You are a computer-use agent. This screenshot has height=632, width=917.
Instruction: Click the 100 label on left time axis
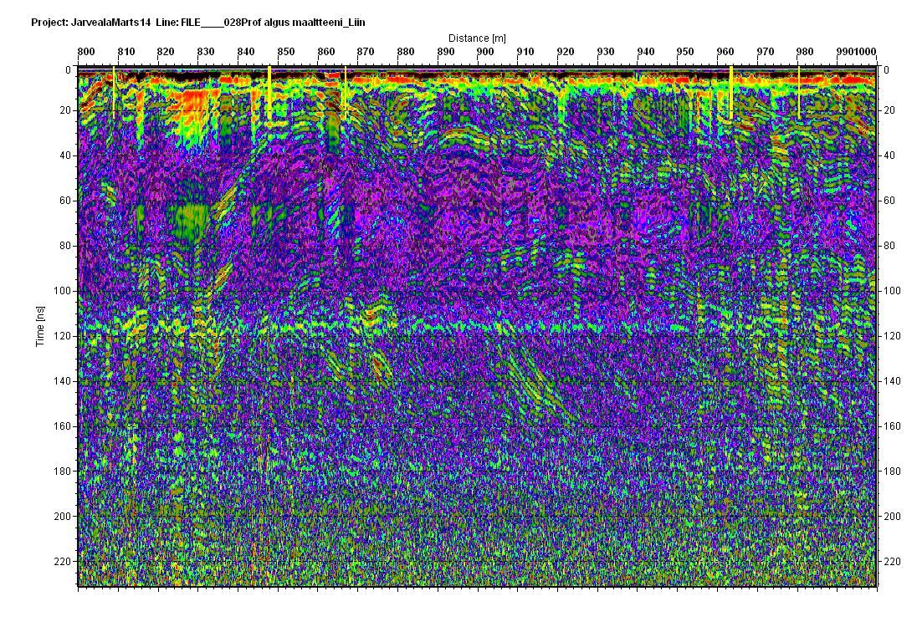pos(63,291)
